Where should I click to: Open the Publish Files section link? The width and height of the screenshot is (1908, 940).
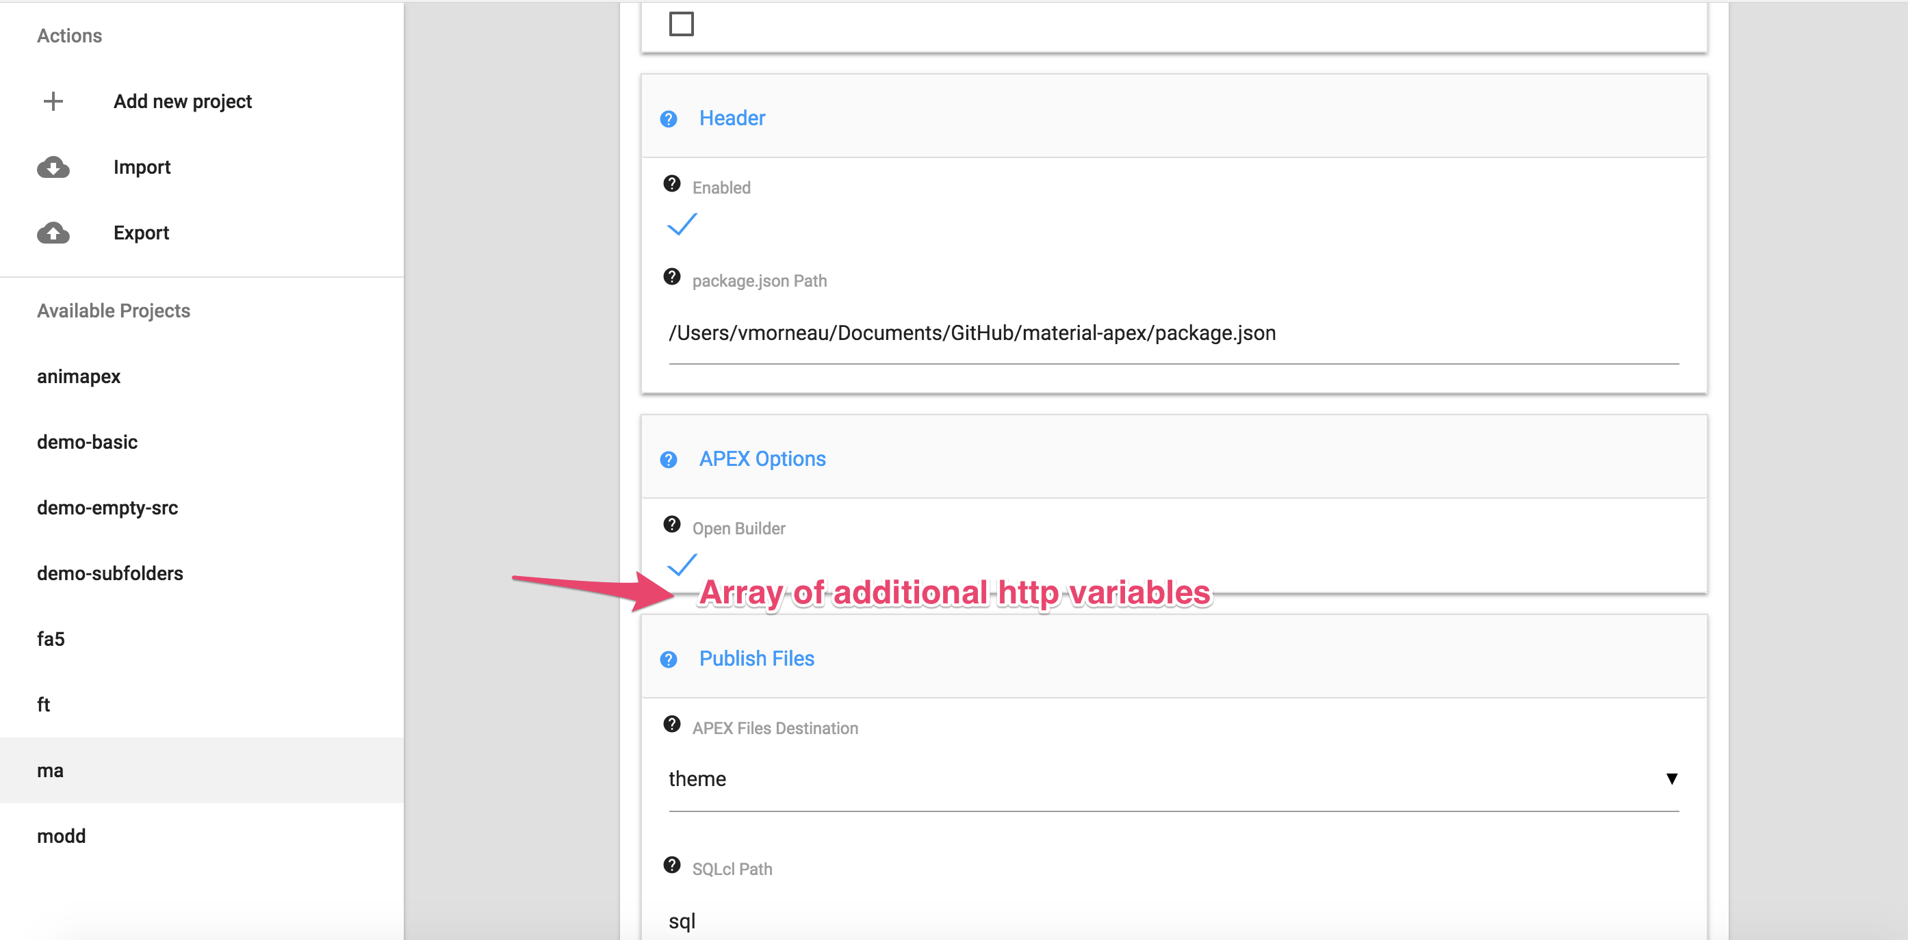point(756,658)
